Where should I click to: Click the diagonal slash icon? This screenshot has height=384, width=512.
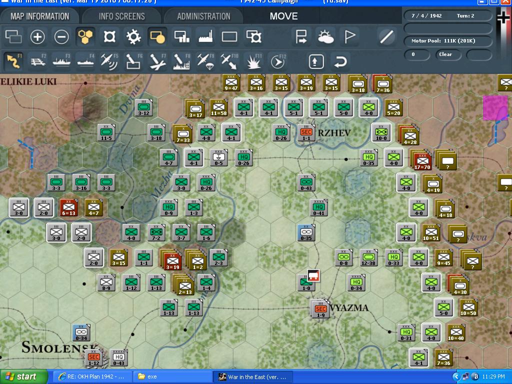386,36
